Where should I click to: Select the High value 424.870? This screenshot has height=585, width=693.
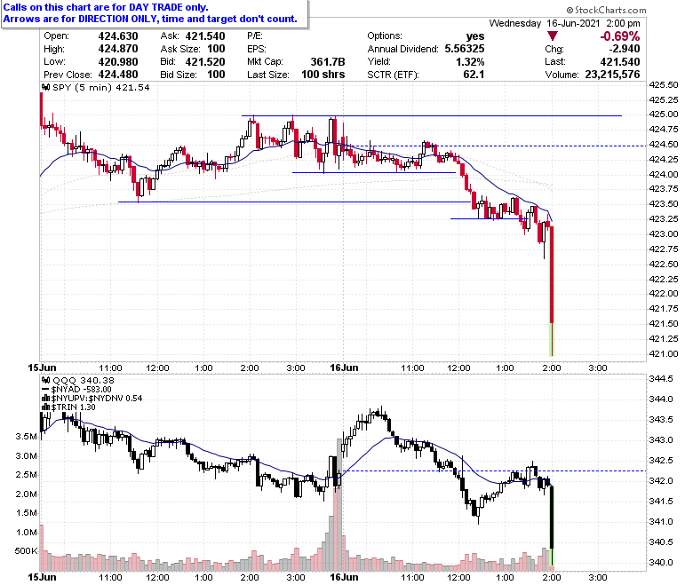coord(118,49)
